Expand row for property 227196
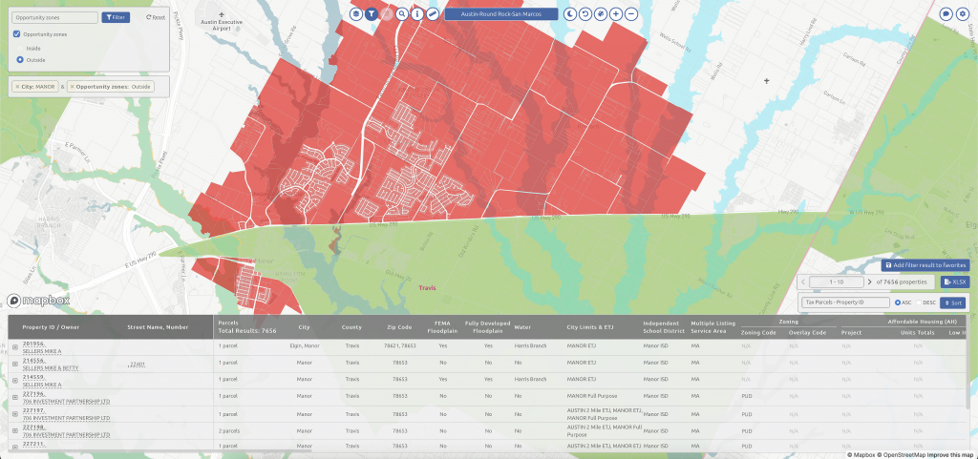 [x=15, y=397]
